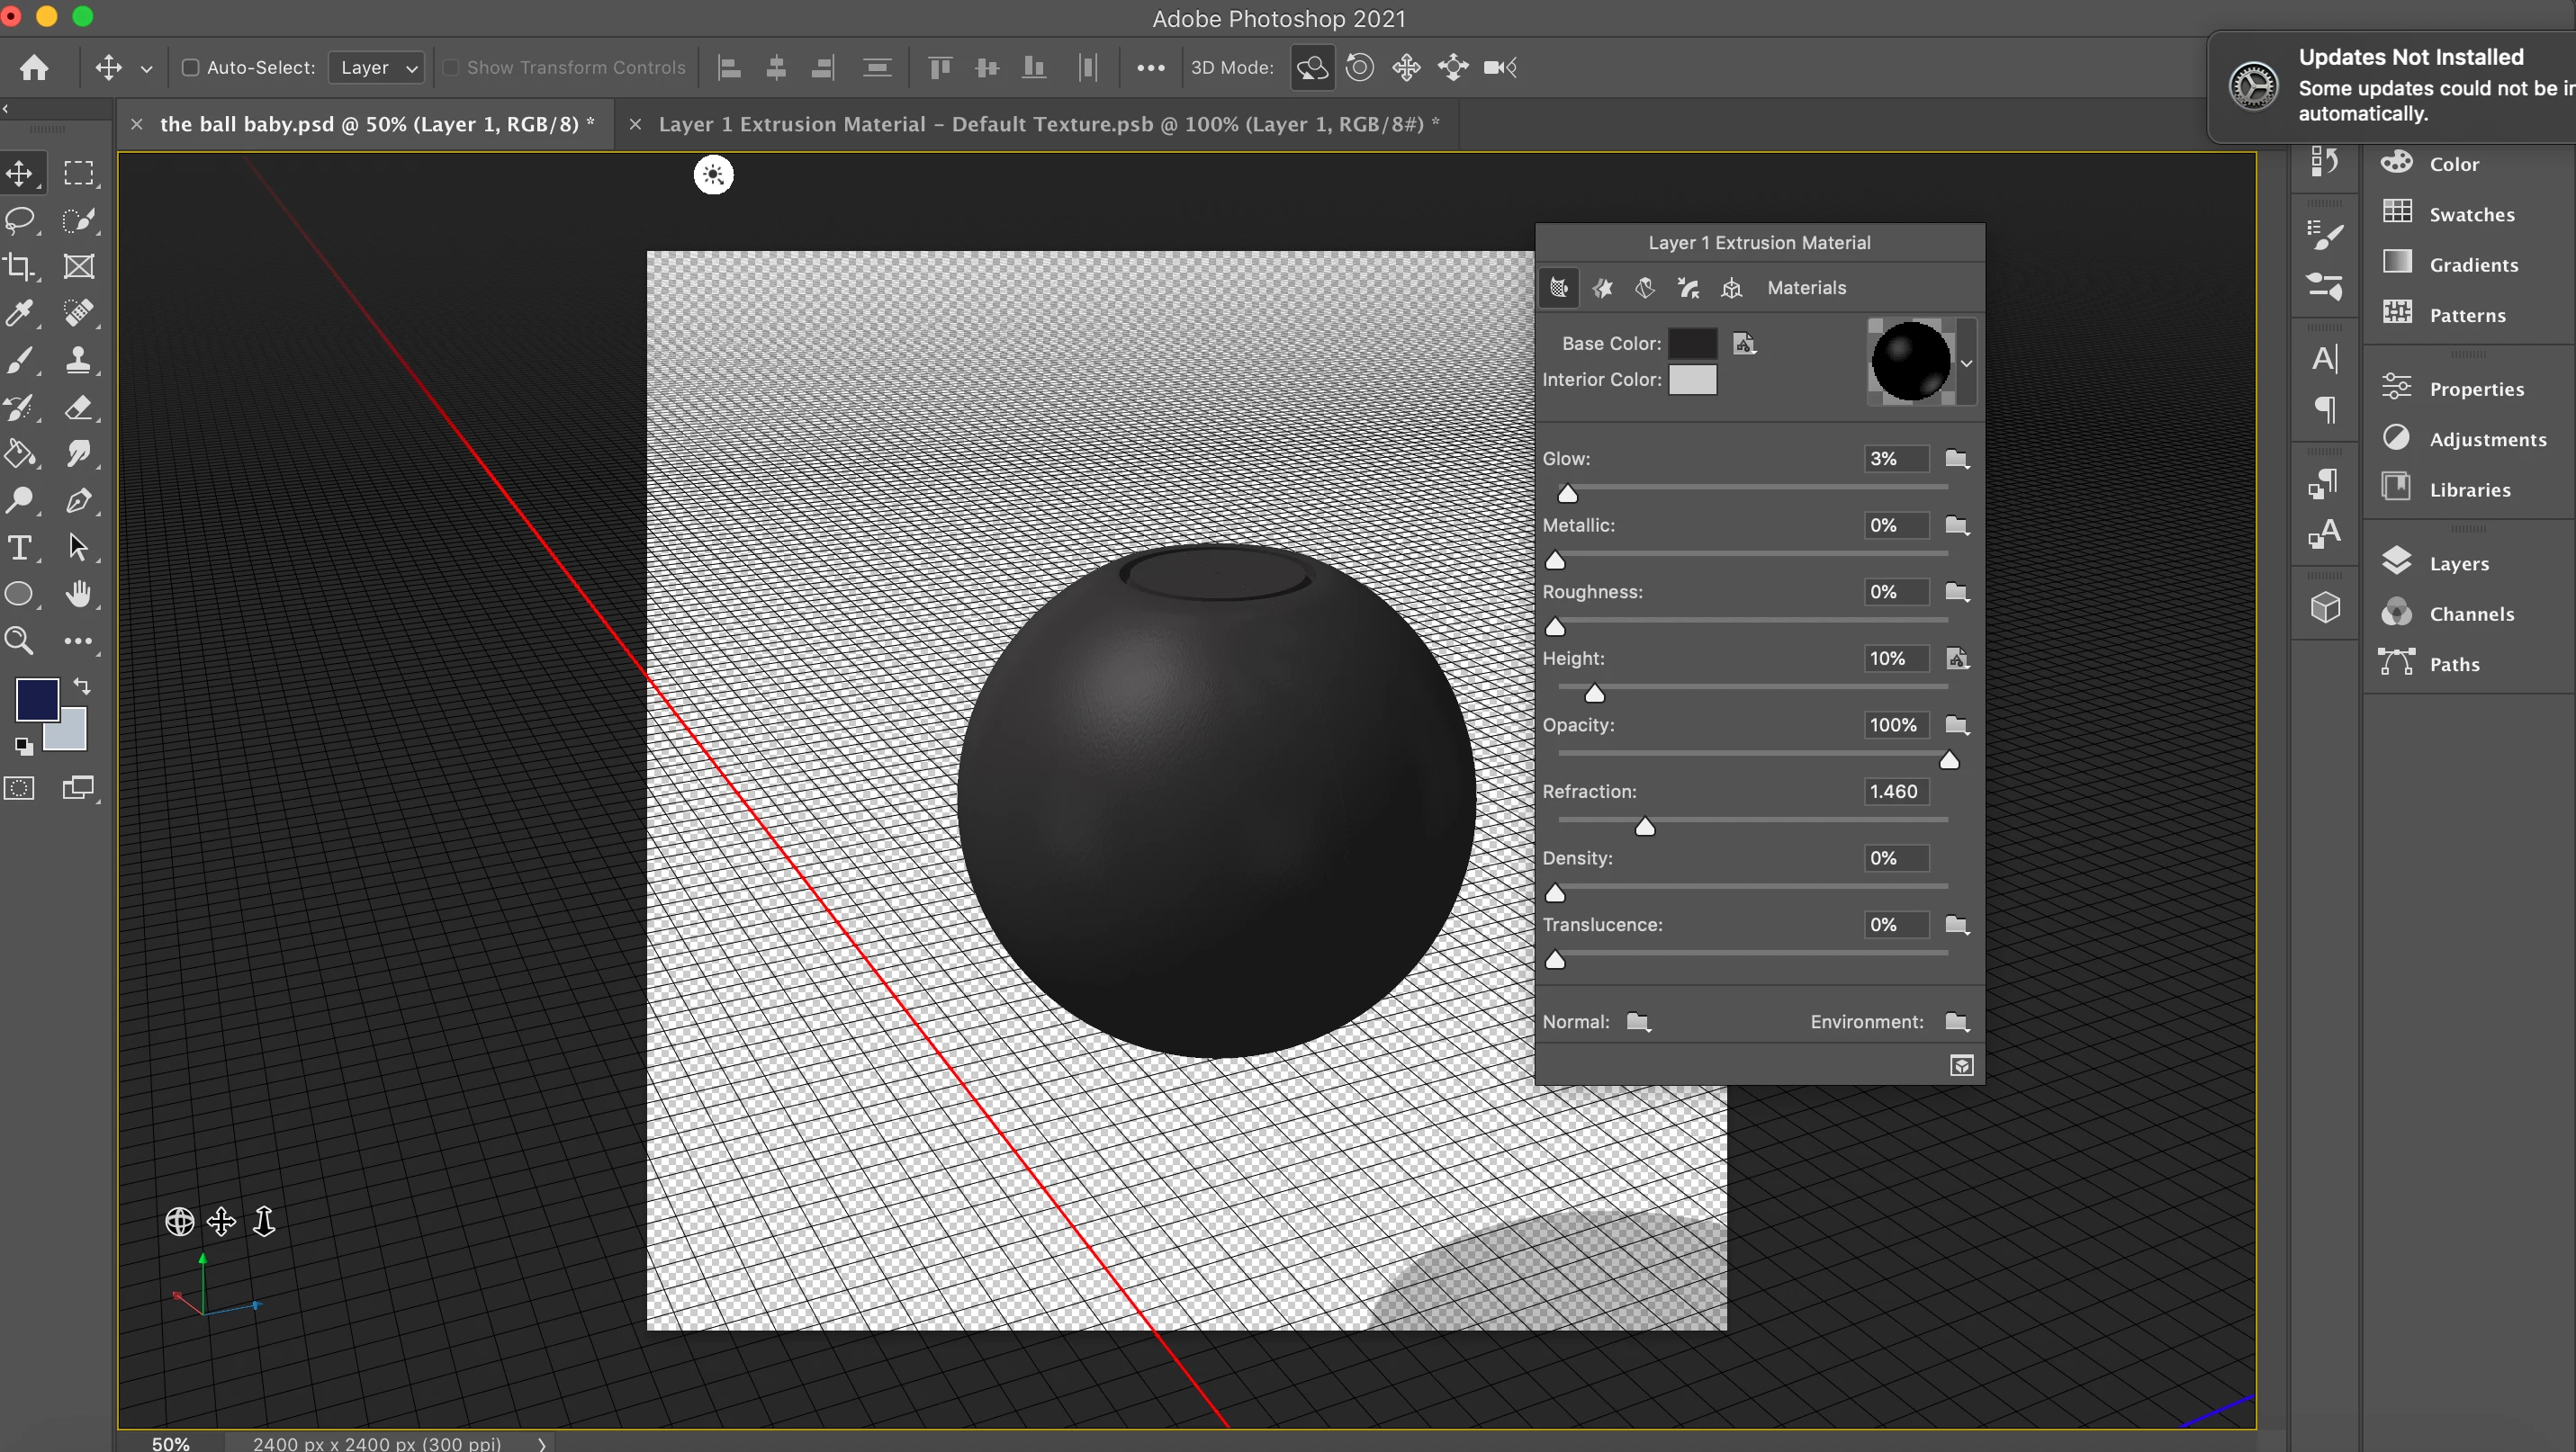
Task: Open the Auto-Select Layer dropdown
Action: (x=377, y=68)
